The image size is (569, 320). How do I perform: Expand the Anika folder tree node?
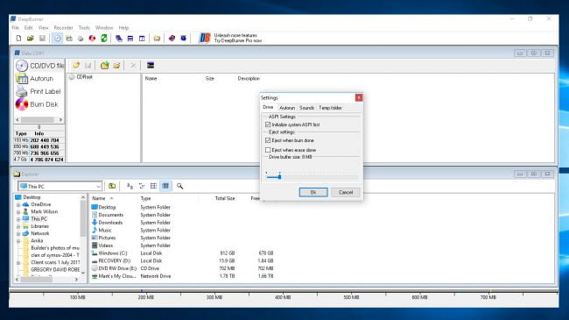click(18, 241)
